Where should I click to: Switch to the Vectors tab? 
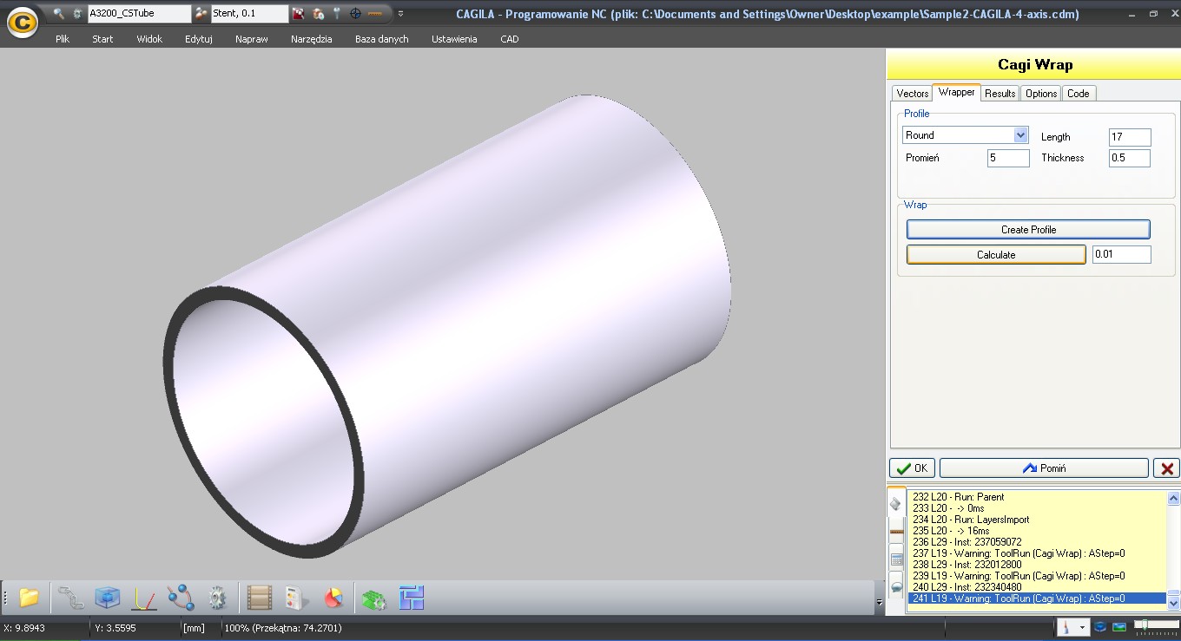[x=913, y=93]
